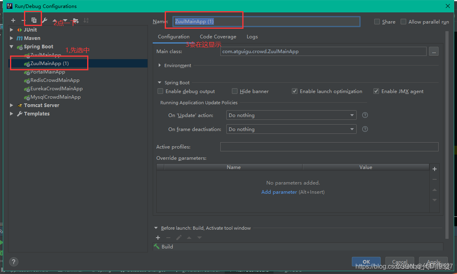Add override parameter with plus icon

pyautogui.click(x=435, y=169)
